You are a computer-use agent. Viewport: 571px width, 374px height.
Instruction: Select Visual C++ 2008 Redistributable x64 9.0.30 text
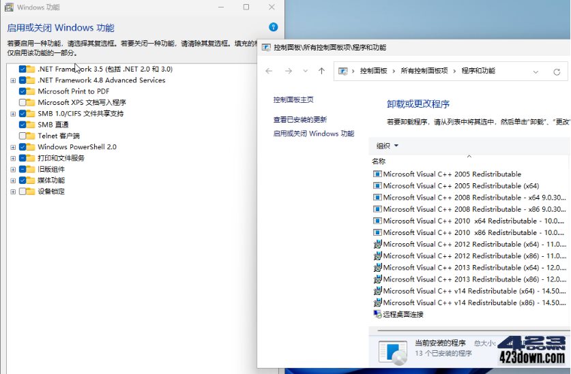point(475,198)
